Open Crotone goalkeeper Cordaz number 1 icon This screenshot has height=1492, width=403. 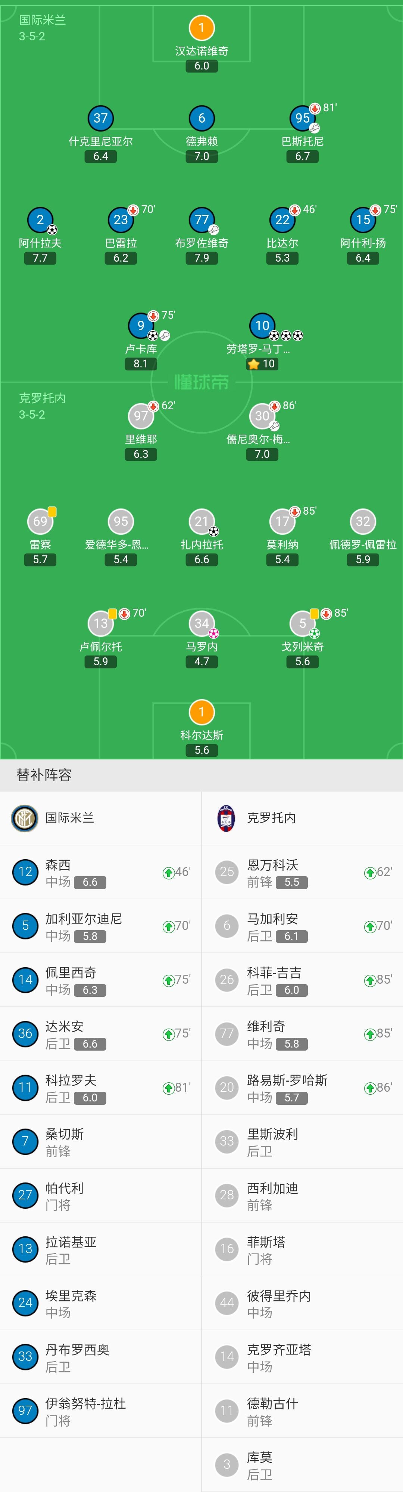[x=202, y=712]
